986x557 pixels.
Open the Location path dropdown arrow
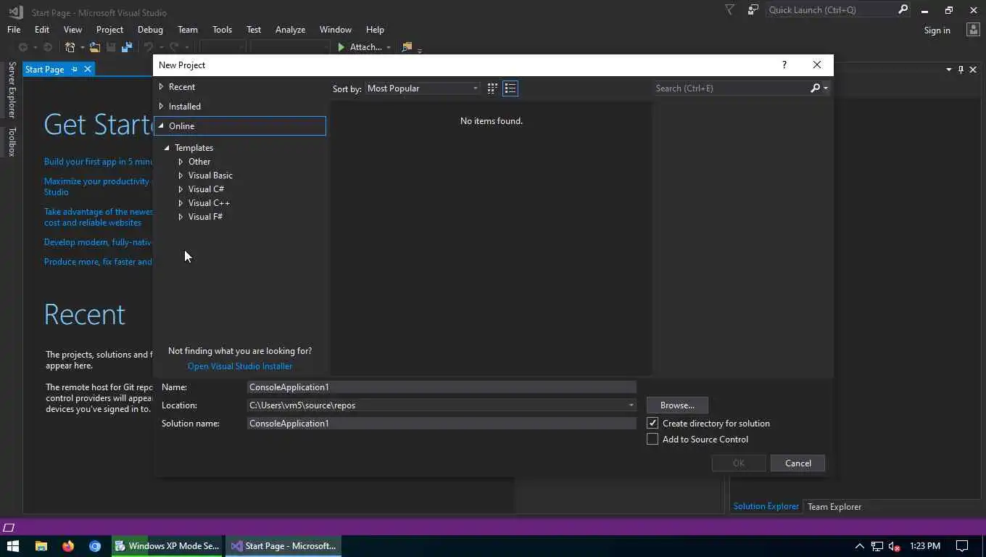[x=631, y=405]
